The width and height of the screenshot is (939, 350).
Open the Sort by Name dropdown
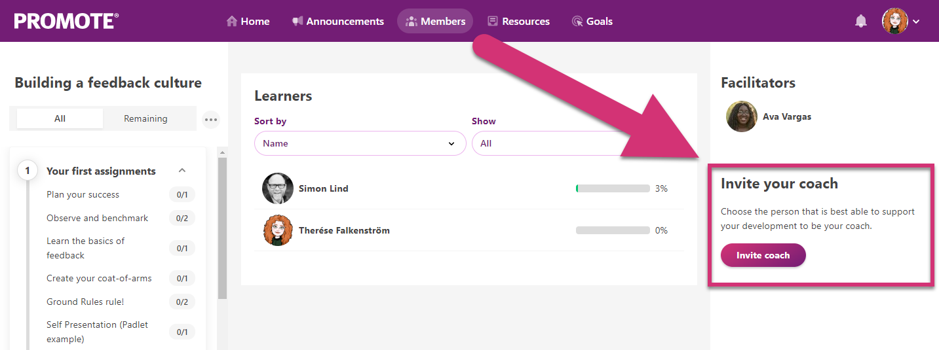point(360,143)
